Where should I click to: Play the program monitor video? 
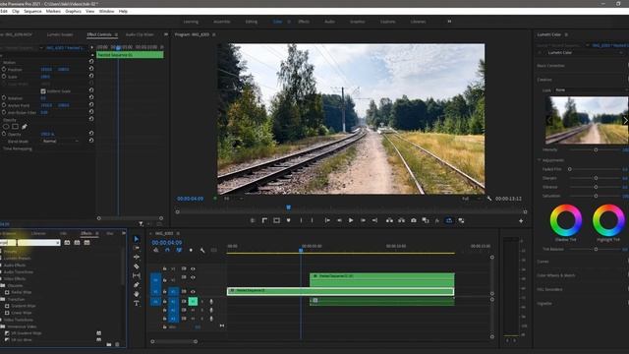coord(351,220)
